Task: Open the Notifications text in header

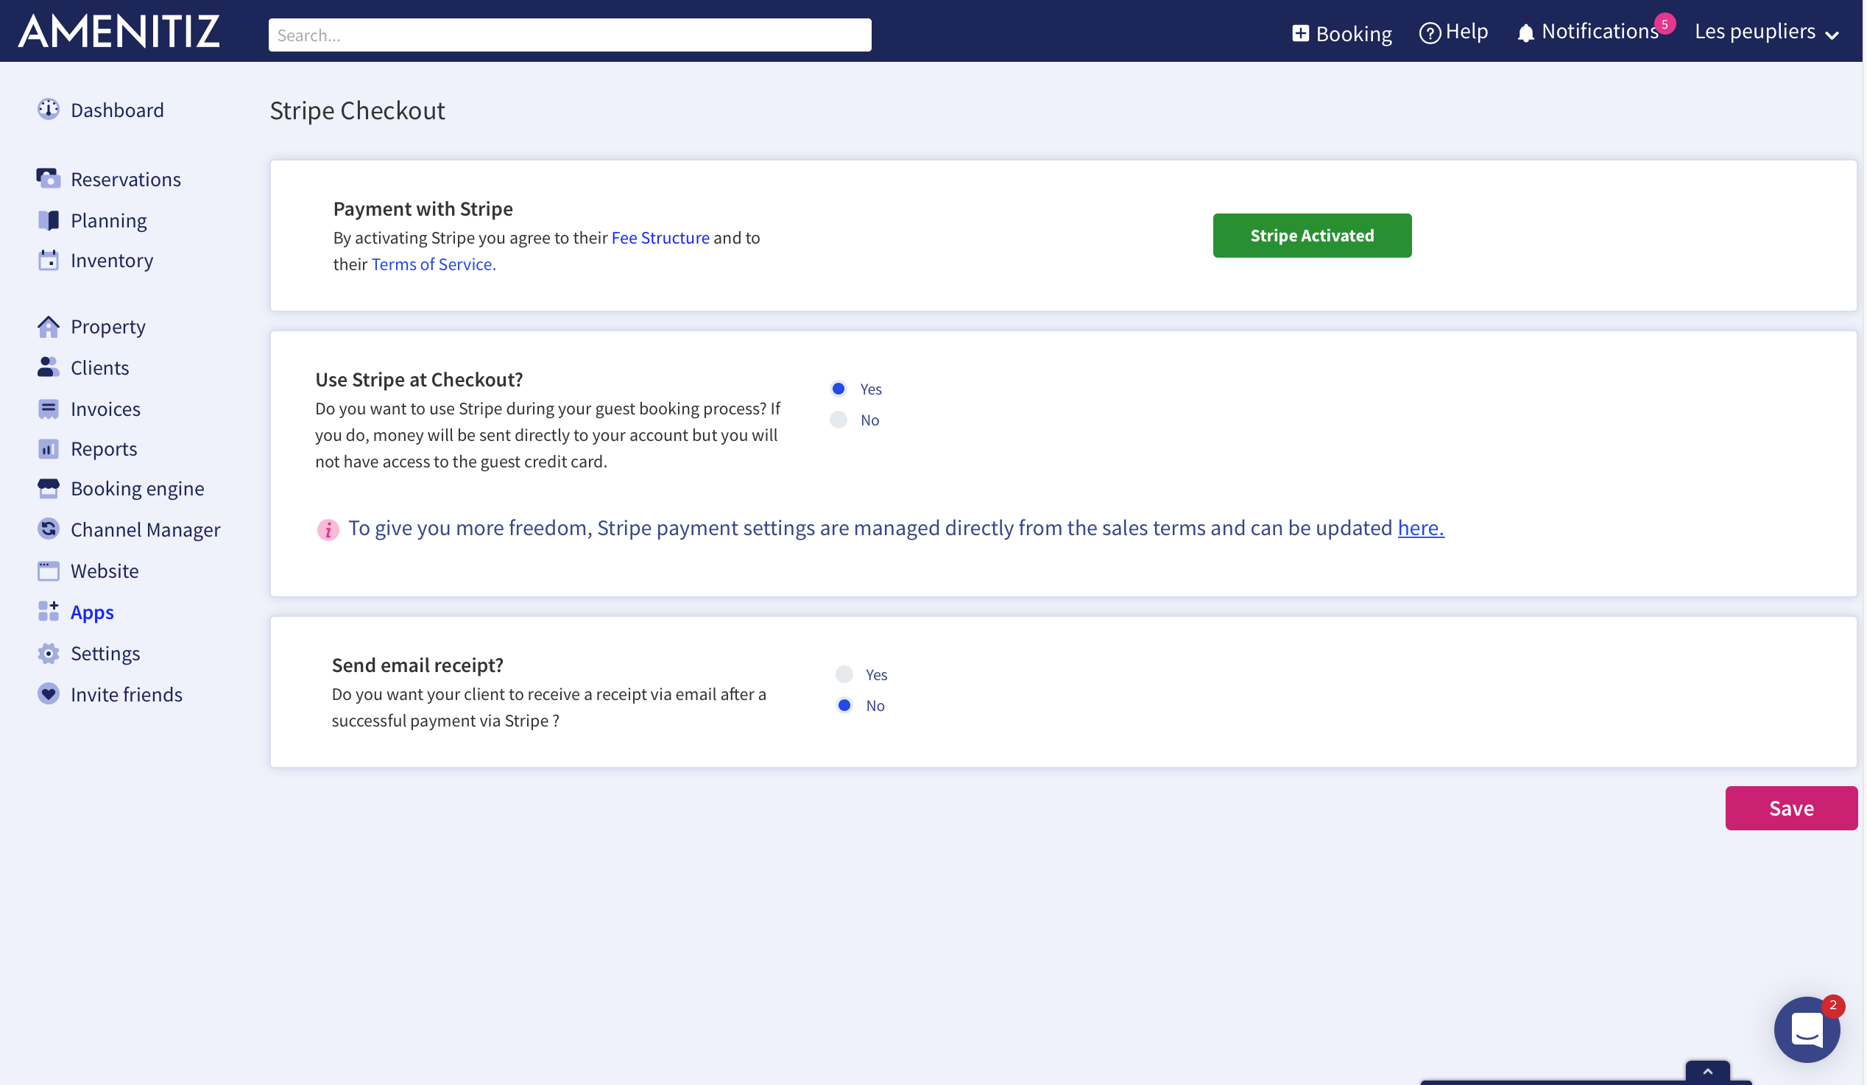Action: [x=1599, y=31]
